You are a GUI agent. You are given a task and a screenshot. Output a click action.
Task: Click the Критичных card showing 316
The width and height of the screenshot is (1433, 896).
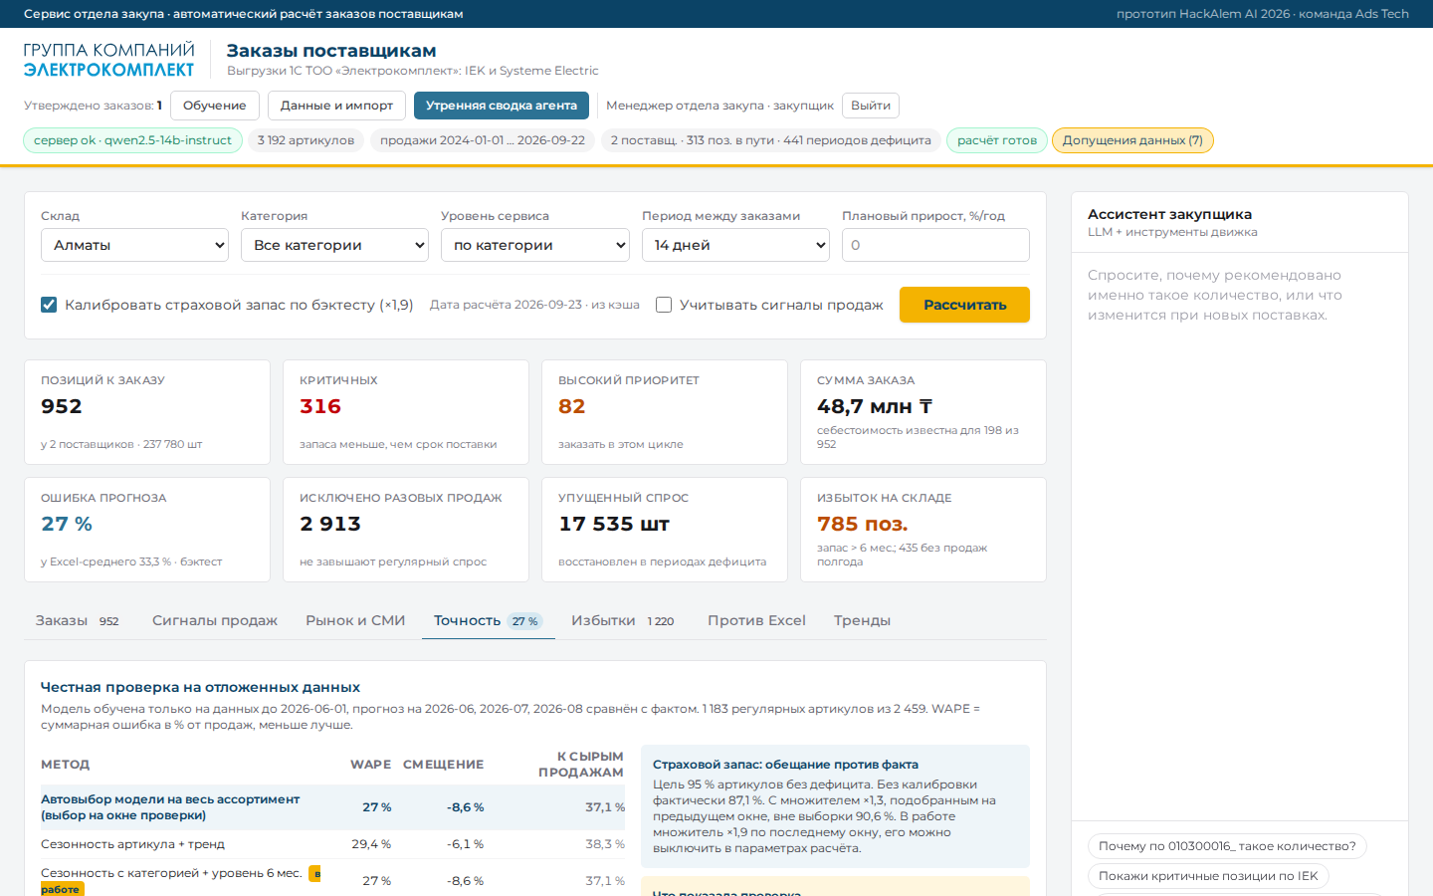coord(406,412)
